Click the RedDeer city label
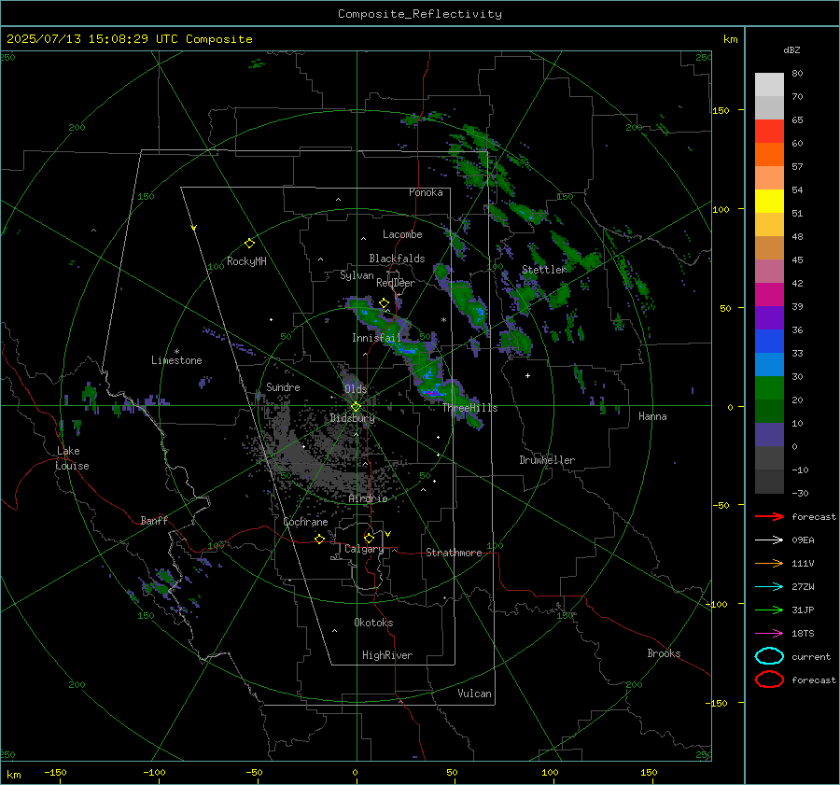Screen dimensions: 840x785 [x=396, y=283]
